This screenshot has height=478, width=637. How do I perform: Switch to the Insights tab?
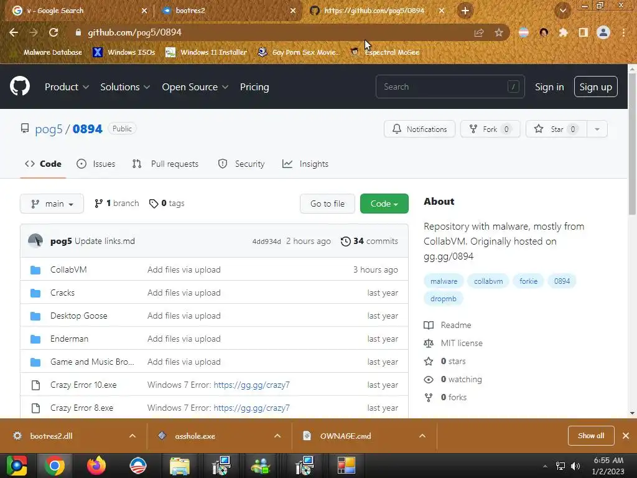pos(305,164)
